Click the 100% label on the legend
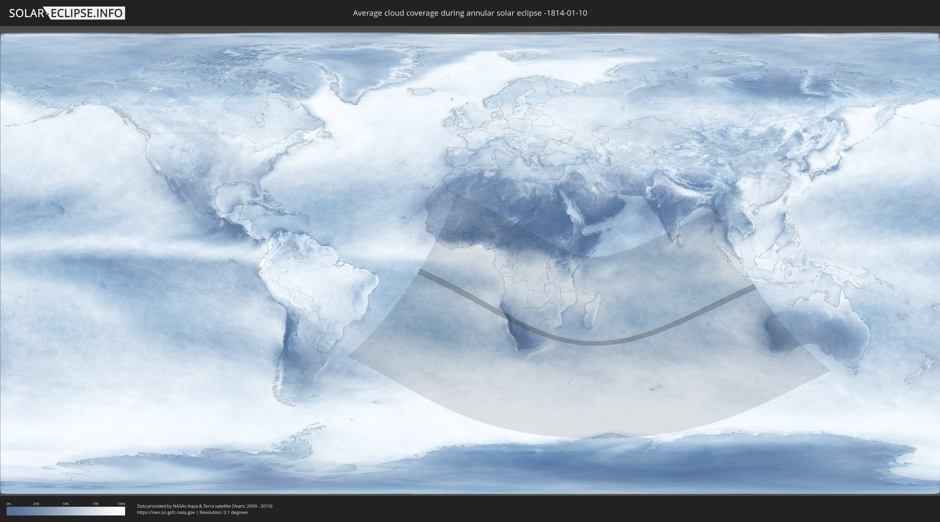 pyautogui.click(x=121, y=504)
